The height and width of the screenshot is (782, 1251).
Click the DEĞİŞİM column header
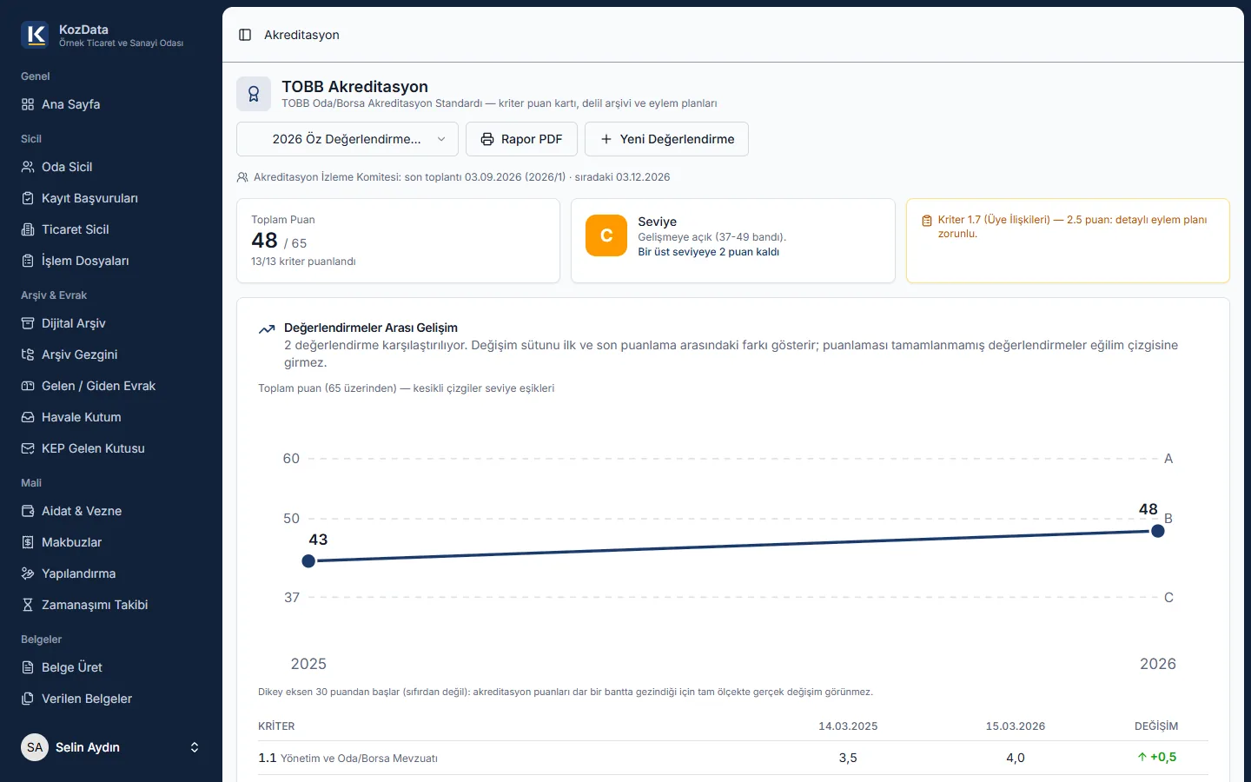click(x=1156, y=726)
